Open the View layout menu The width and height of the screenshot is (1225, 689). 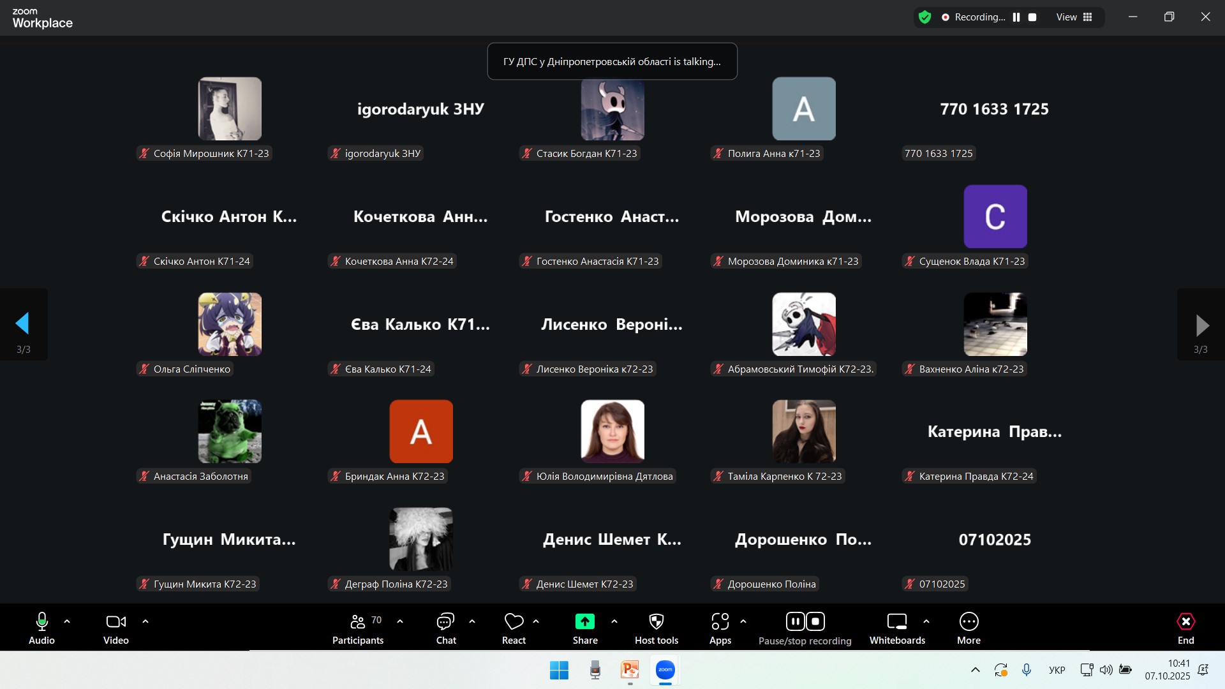pos(1074,17)
